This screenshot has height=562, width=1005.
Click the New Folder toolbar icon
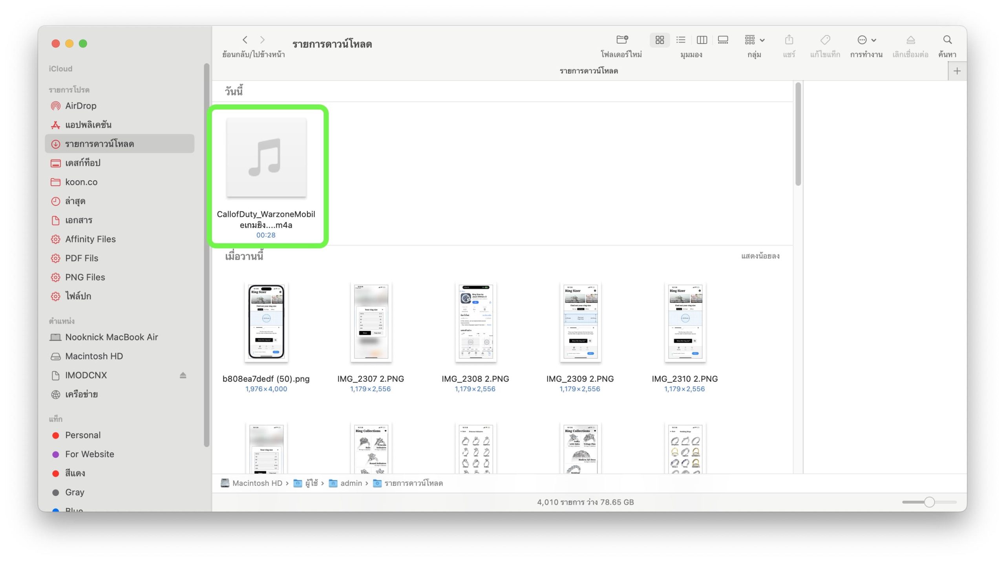coord(622,40)
